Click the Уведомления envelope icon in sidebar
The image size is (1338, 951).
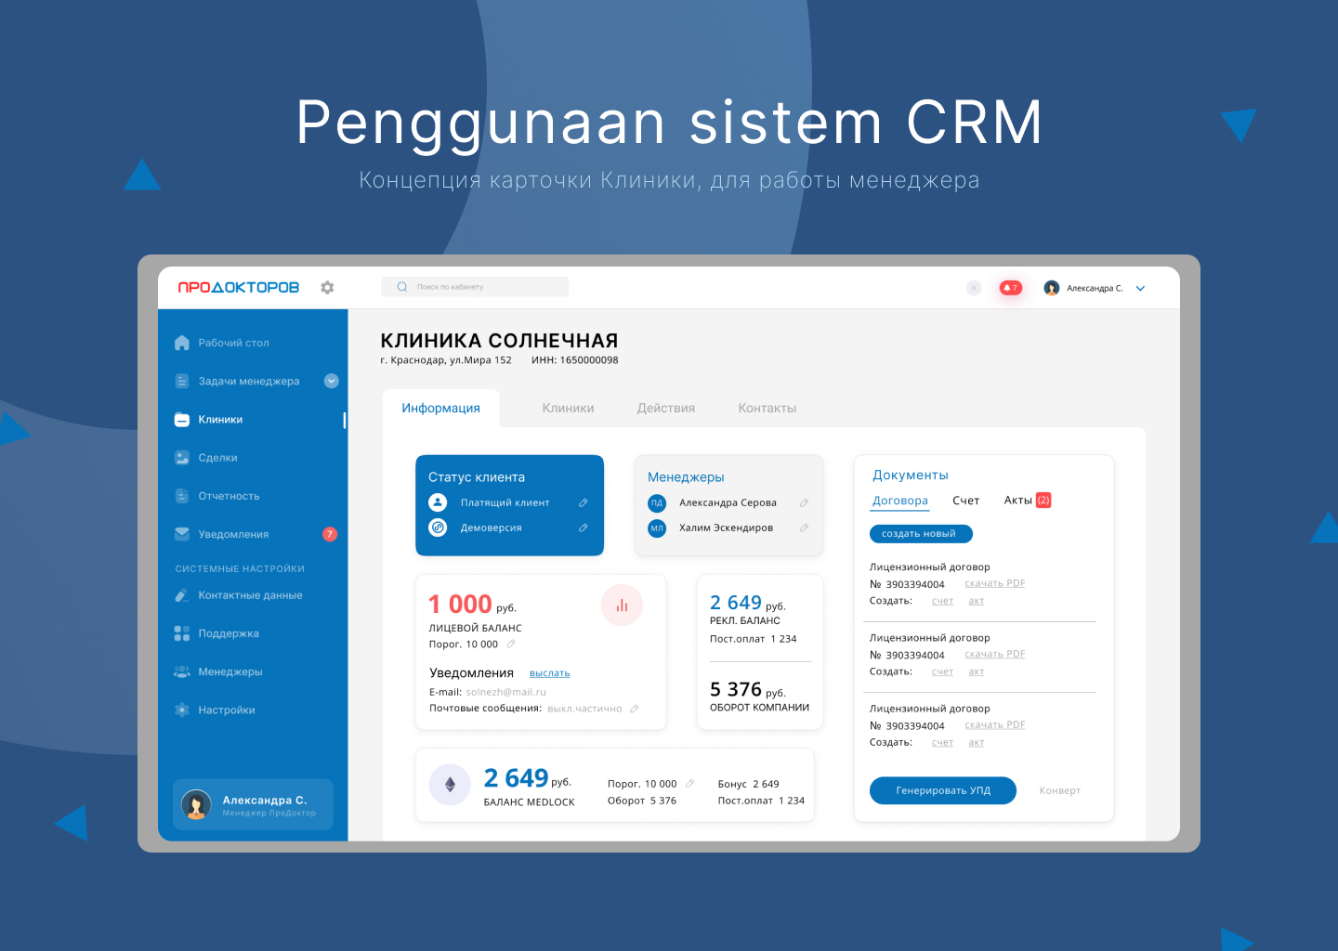pos(182,534)
